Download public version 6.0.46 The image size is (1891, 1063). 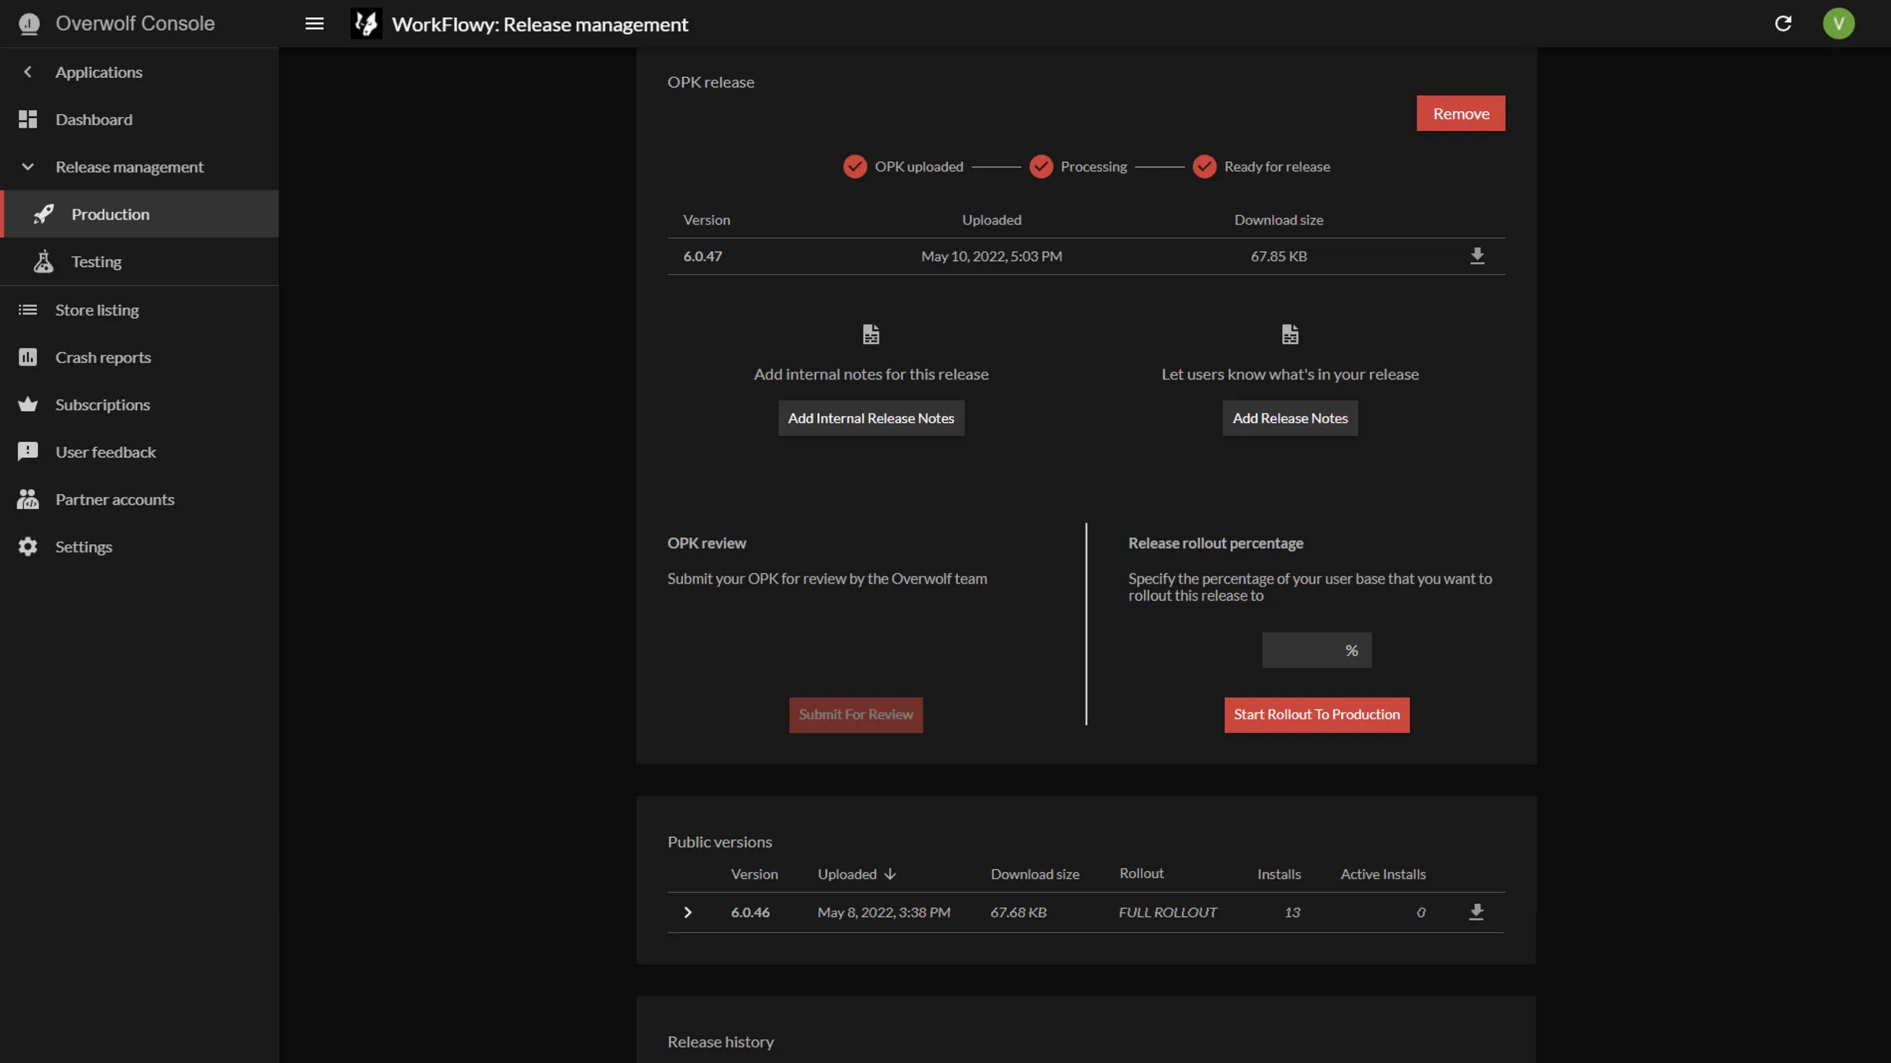click(x=1476, y=912)
